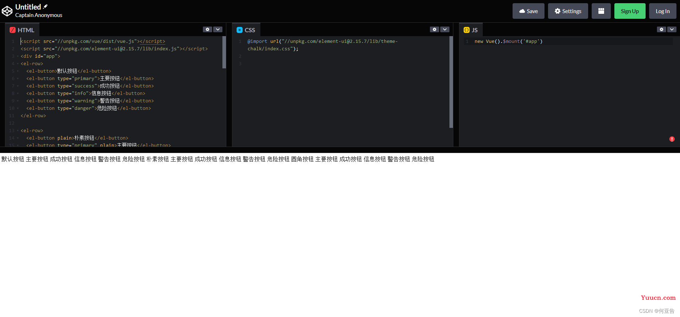Expand JS editor dropdown menu
This screenshot has height=317, width=680.
(672, 29)
